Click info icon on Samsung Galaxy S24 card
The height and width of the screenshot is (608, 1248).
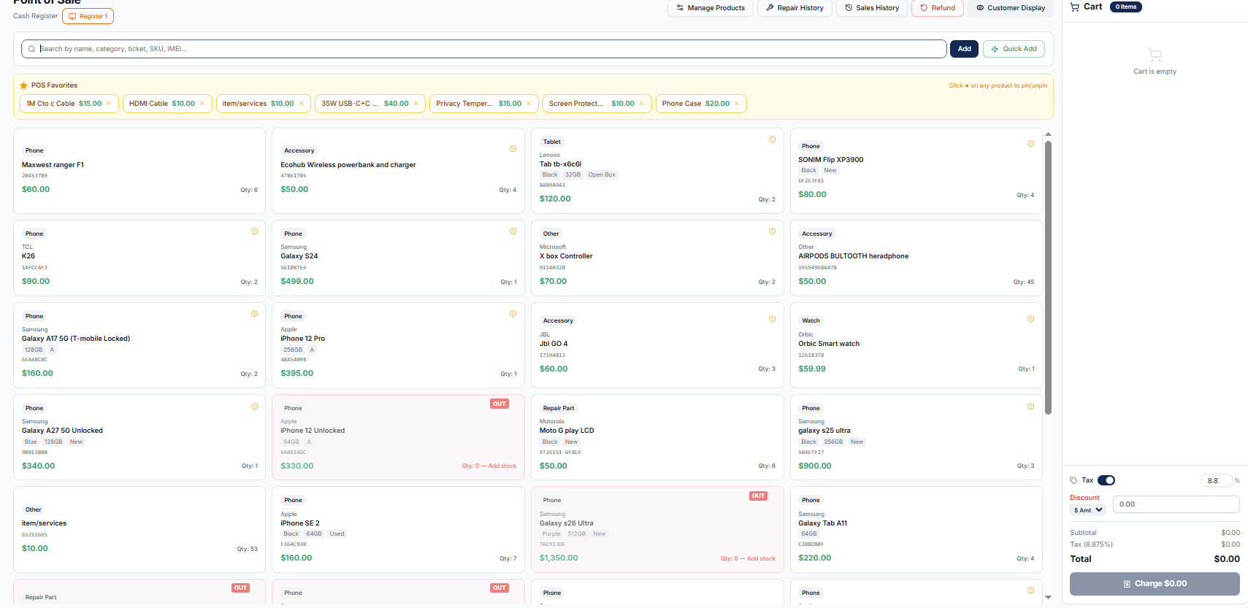point(513,231)
